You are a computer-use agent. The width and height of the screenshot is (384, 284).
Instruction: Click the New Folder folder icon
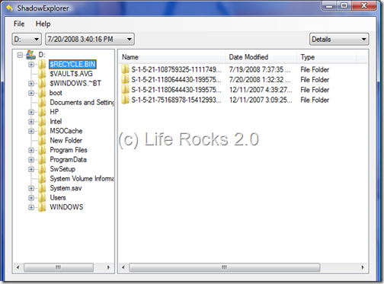(x=42, y=140)
